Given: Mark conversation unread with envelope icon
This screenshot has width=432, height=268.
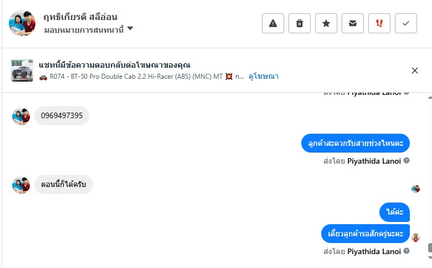Looking at the screenshot, I should tap(353, 23).
